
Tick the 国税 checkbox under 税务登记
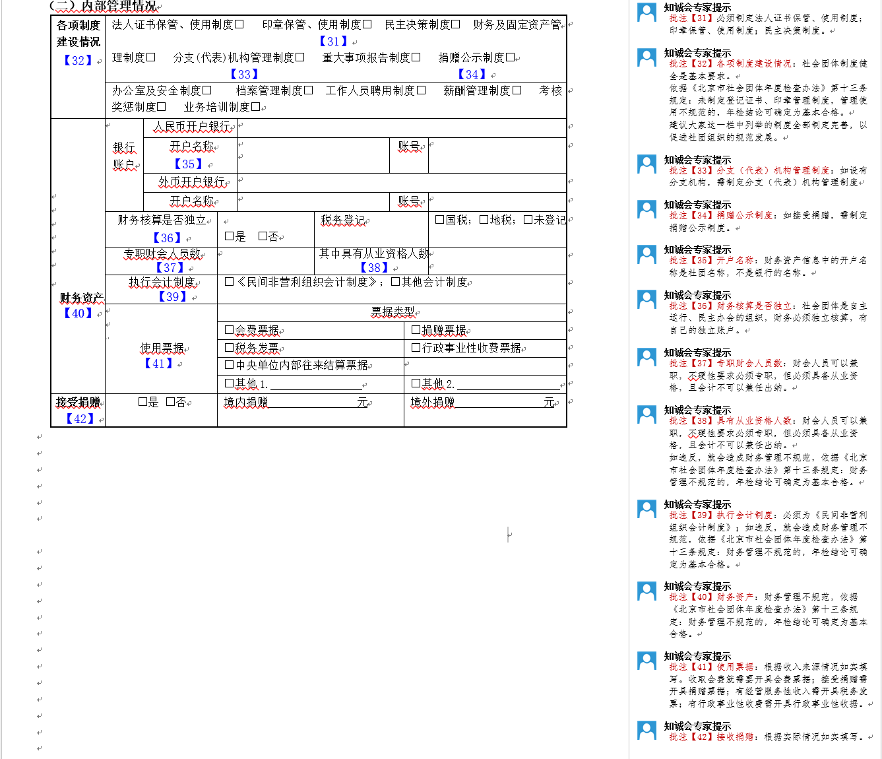pos(439,220)
